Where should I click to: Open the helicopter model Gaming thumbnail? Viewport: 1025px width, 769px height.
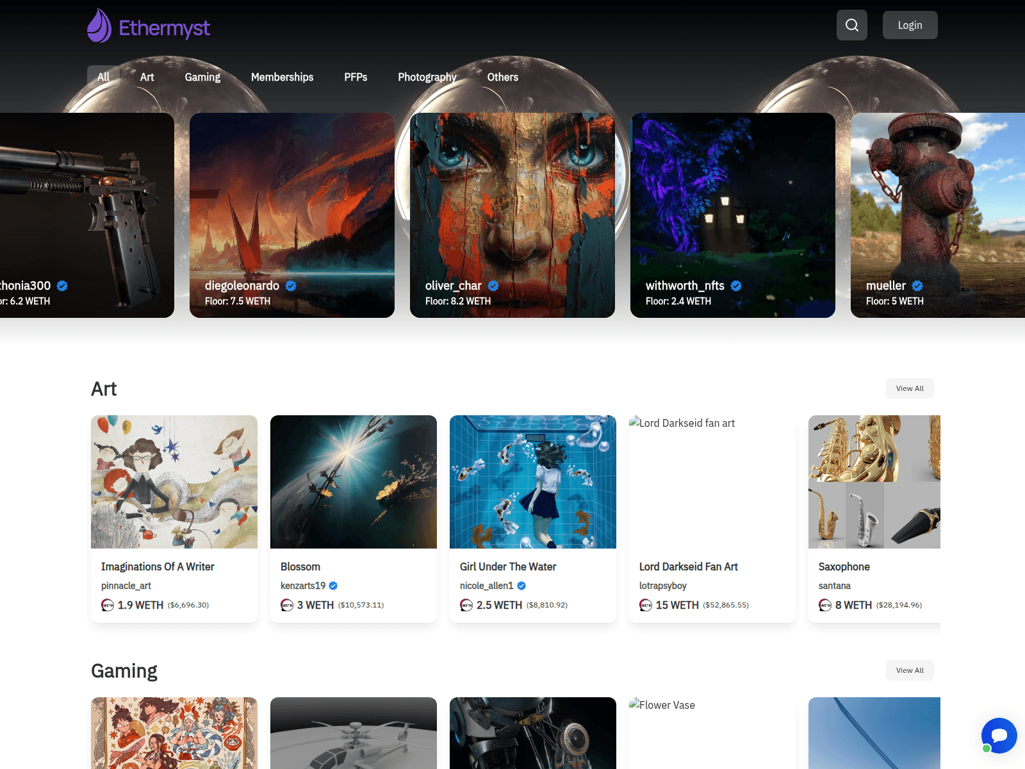click(354, 733)
